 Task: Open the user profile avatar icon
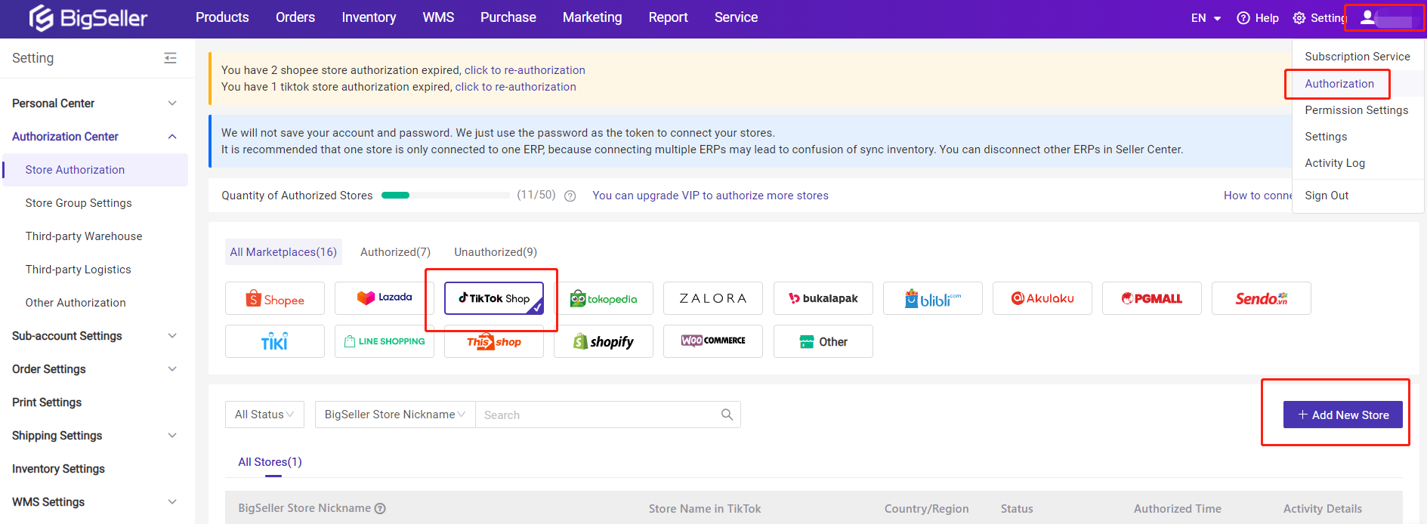(1367, 17)
